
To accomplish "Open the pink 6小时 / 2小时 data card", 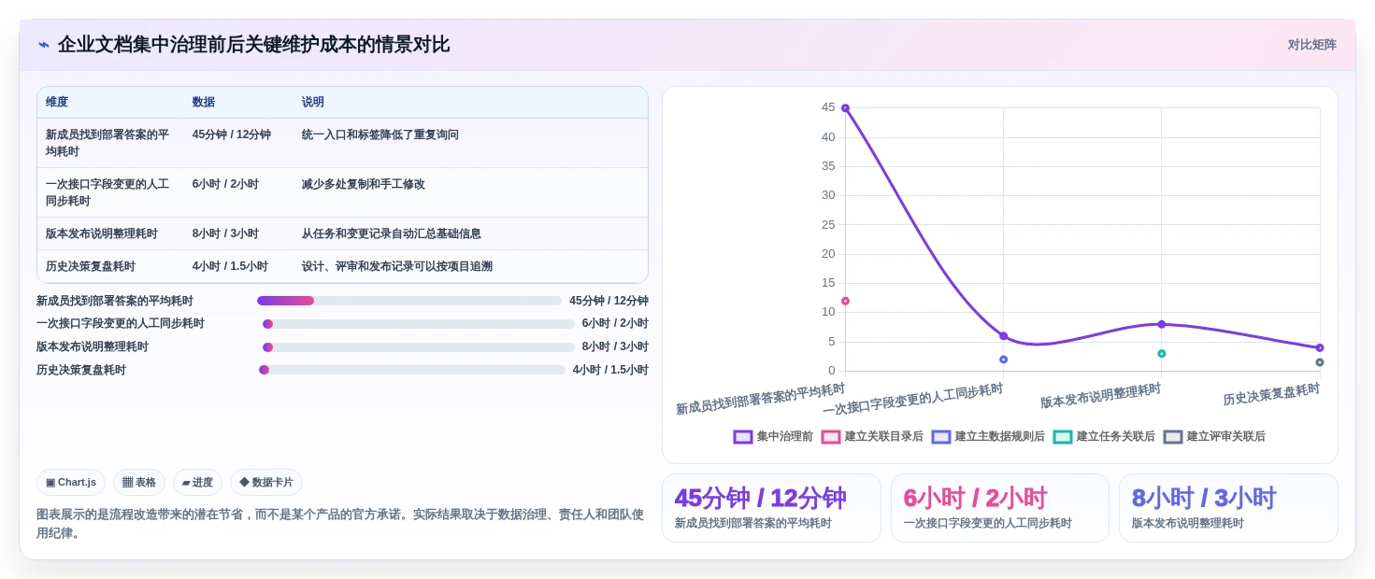I will coord(1000,508).
